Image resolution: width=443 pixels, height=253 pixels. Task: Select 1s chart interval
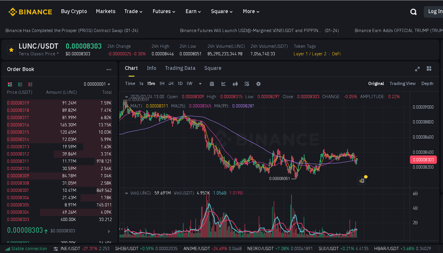[x=141, y=83]
